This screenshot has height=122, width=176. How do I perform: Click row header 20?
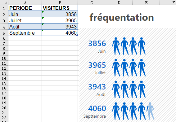tap(4, 108)
